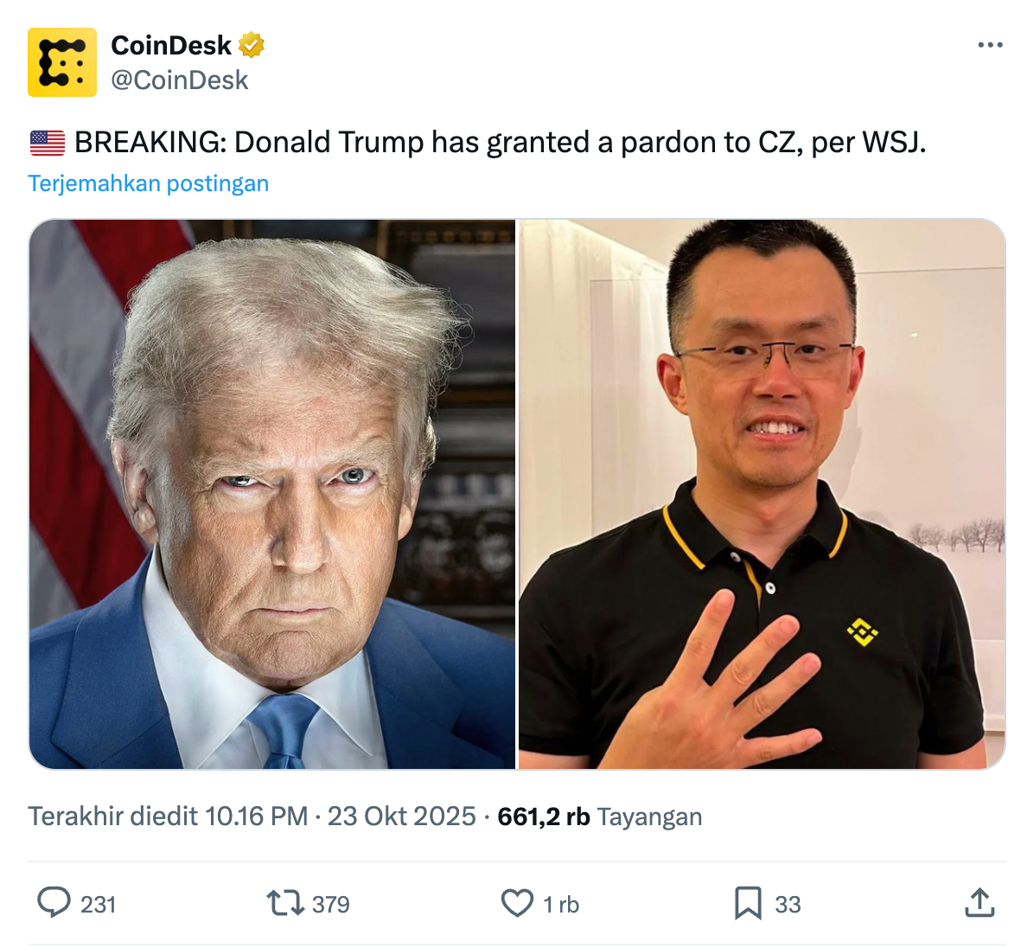Click the 23 Okt 2025 date
This screenshot has height=948, width=1034.
point(402,816)
